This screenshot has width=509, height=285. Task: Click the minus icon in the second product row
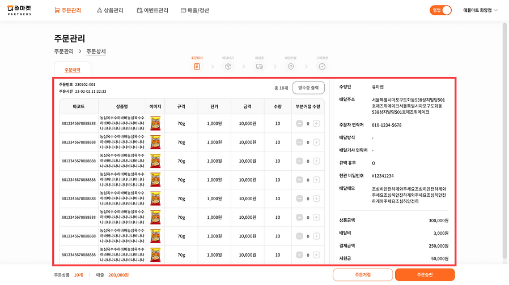click(x=300, y=142)
